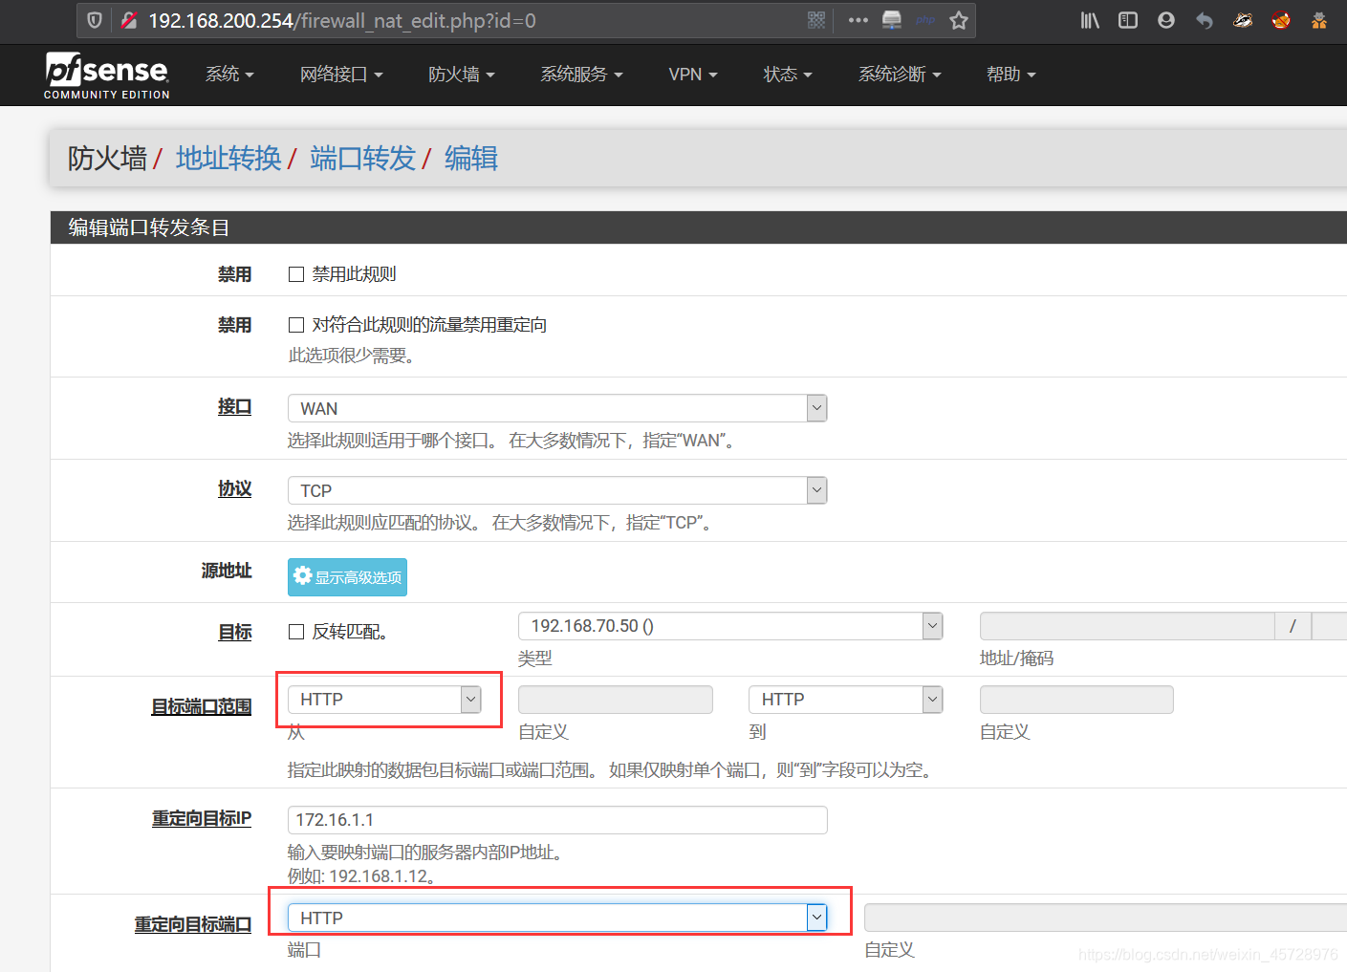
Task: Click the destination 地址/掩码 input field
Action: [1127, 626]
